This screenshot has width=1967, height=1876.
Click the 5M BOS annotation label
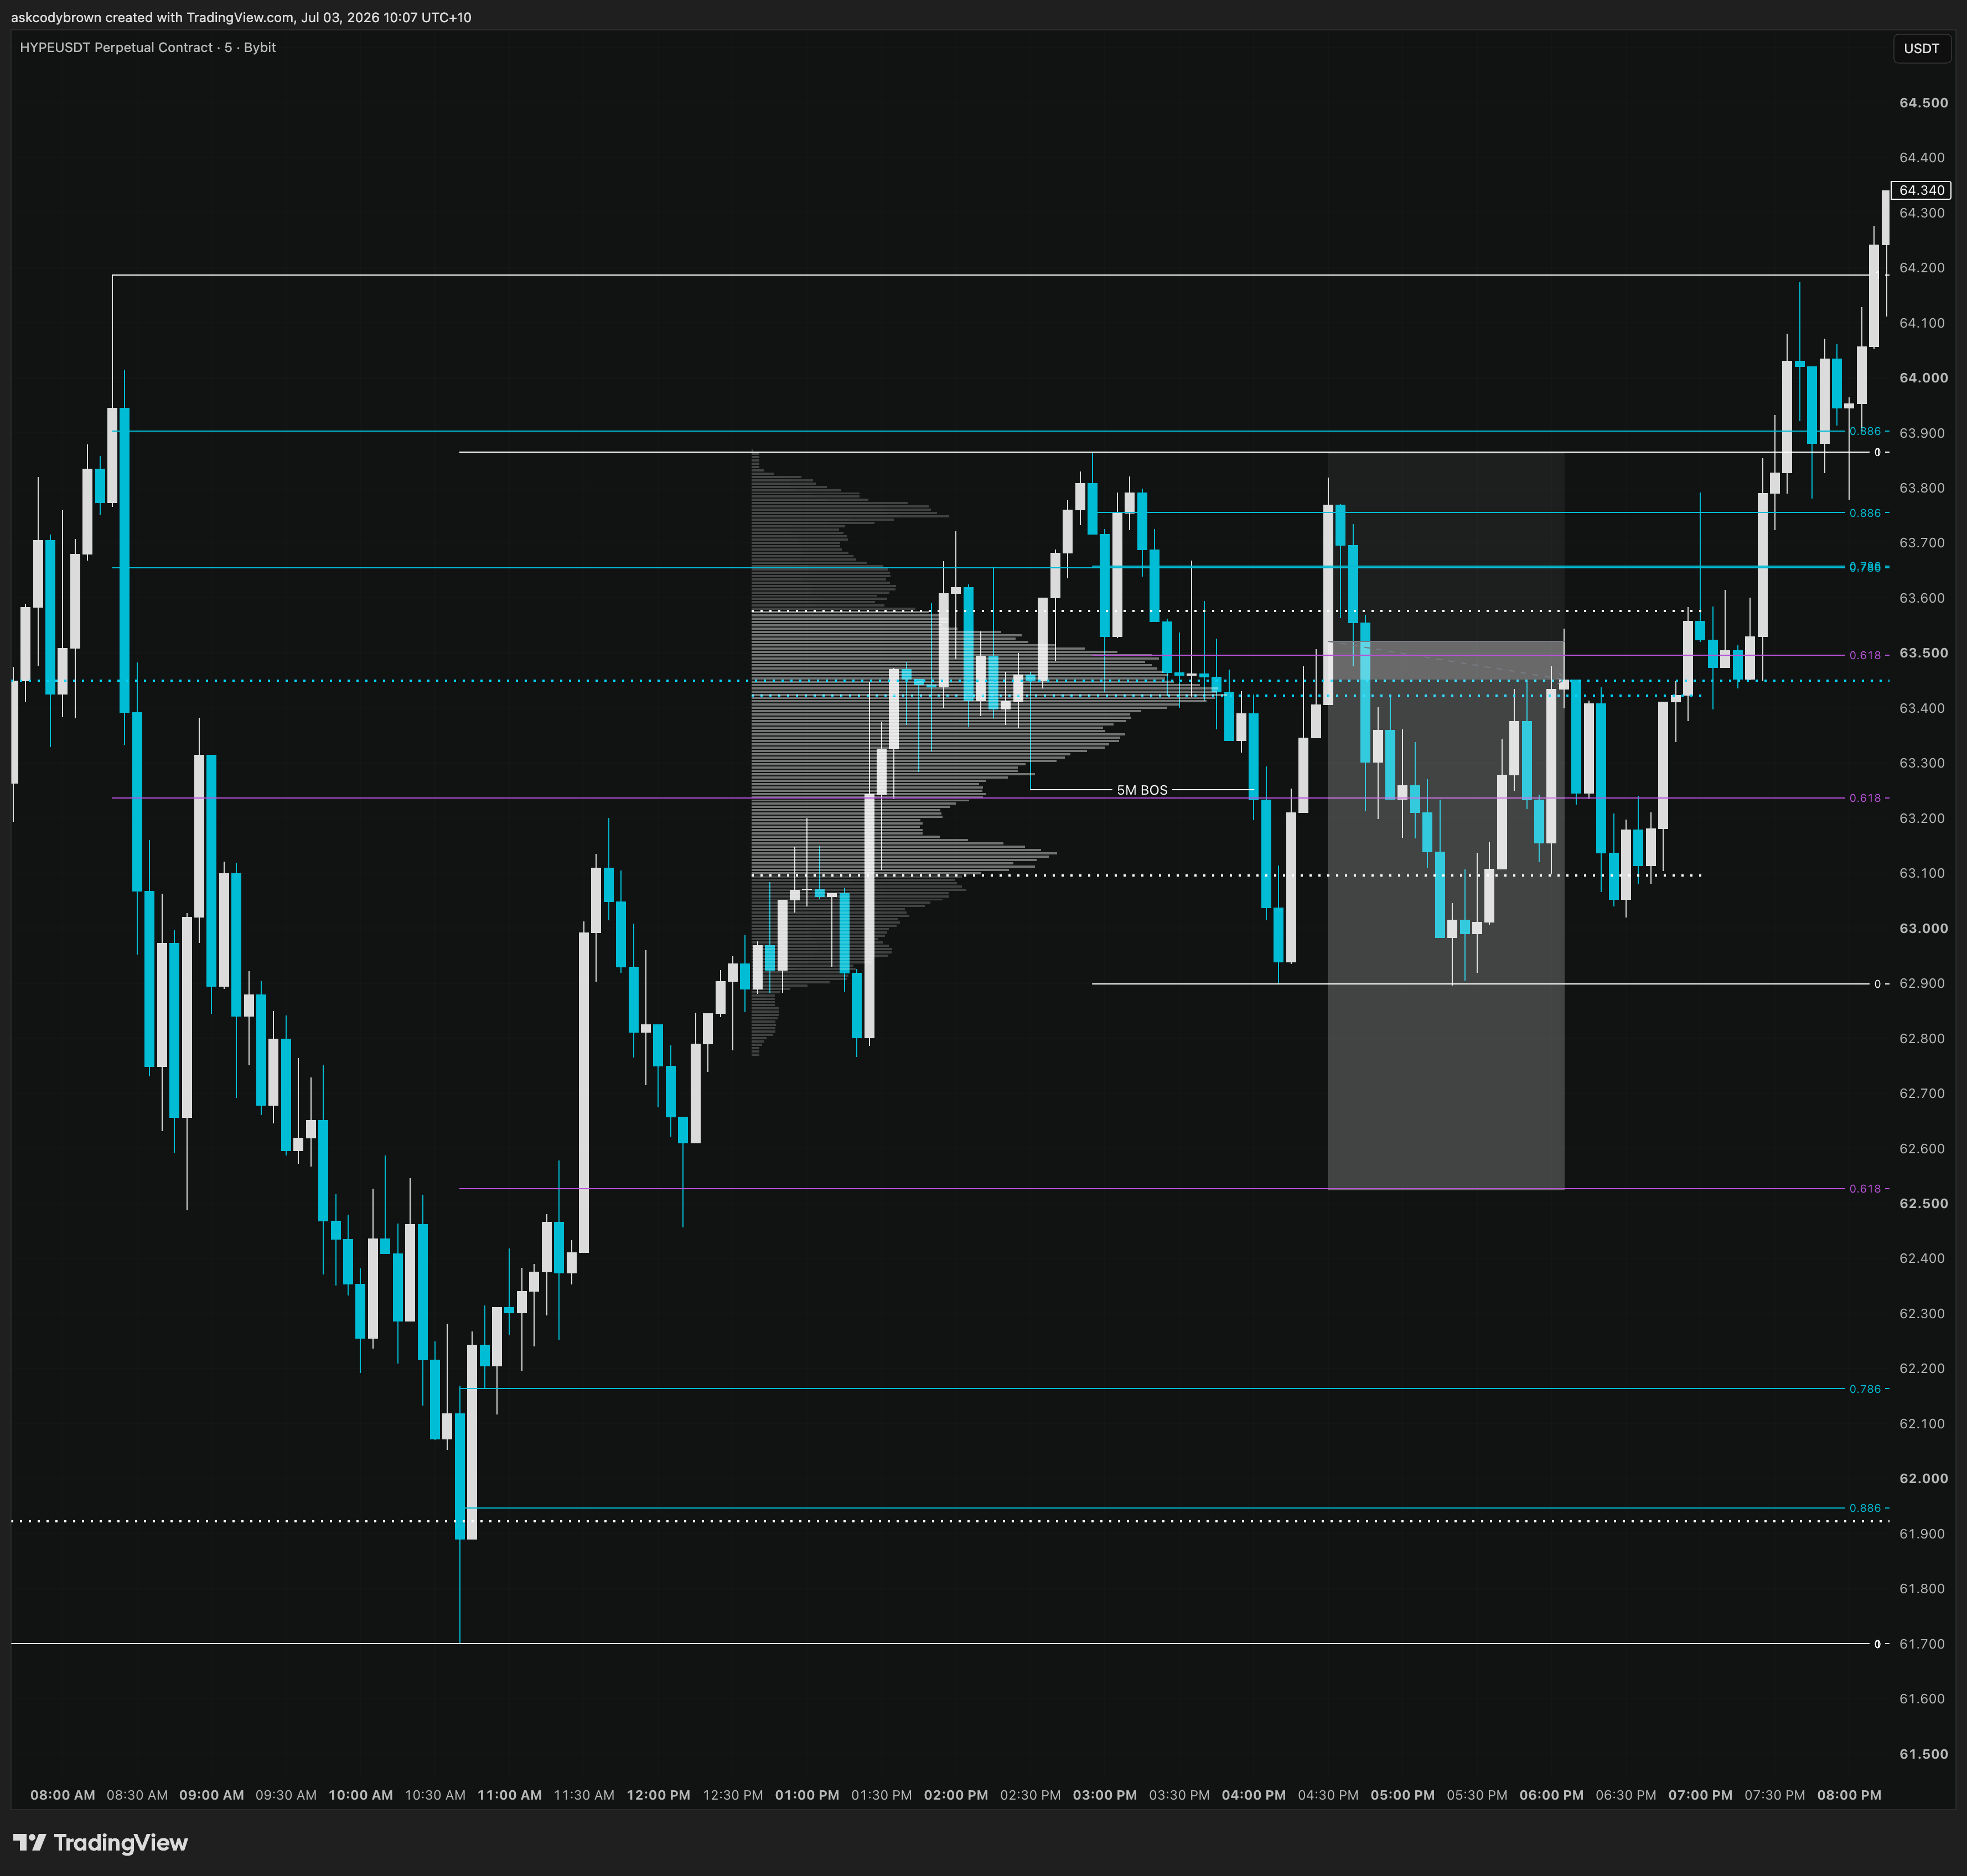click(1142, 790)
